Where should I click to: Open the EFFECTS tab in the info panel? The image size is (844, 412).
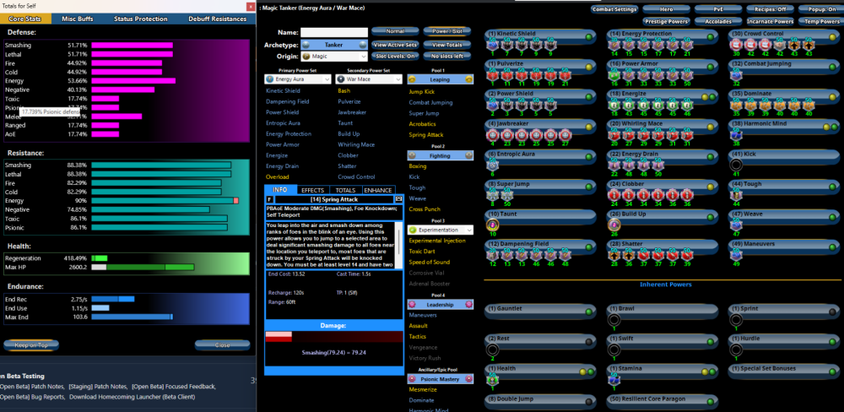pos(312,190)
